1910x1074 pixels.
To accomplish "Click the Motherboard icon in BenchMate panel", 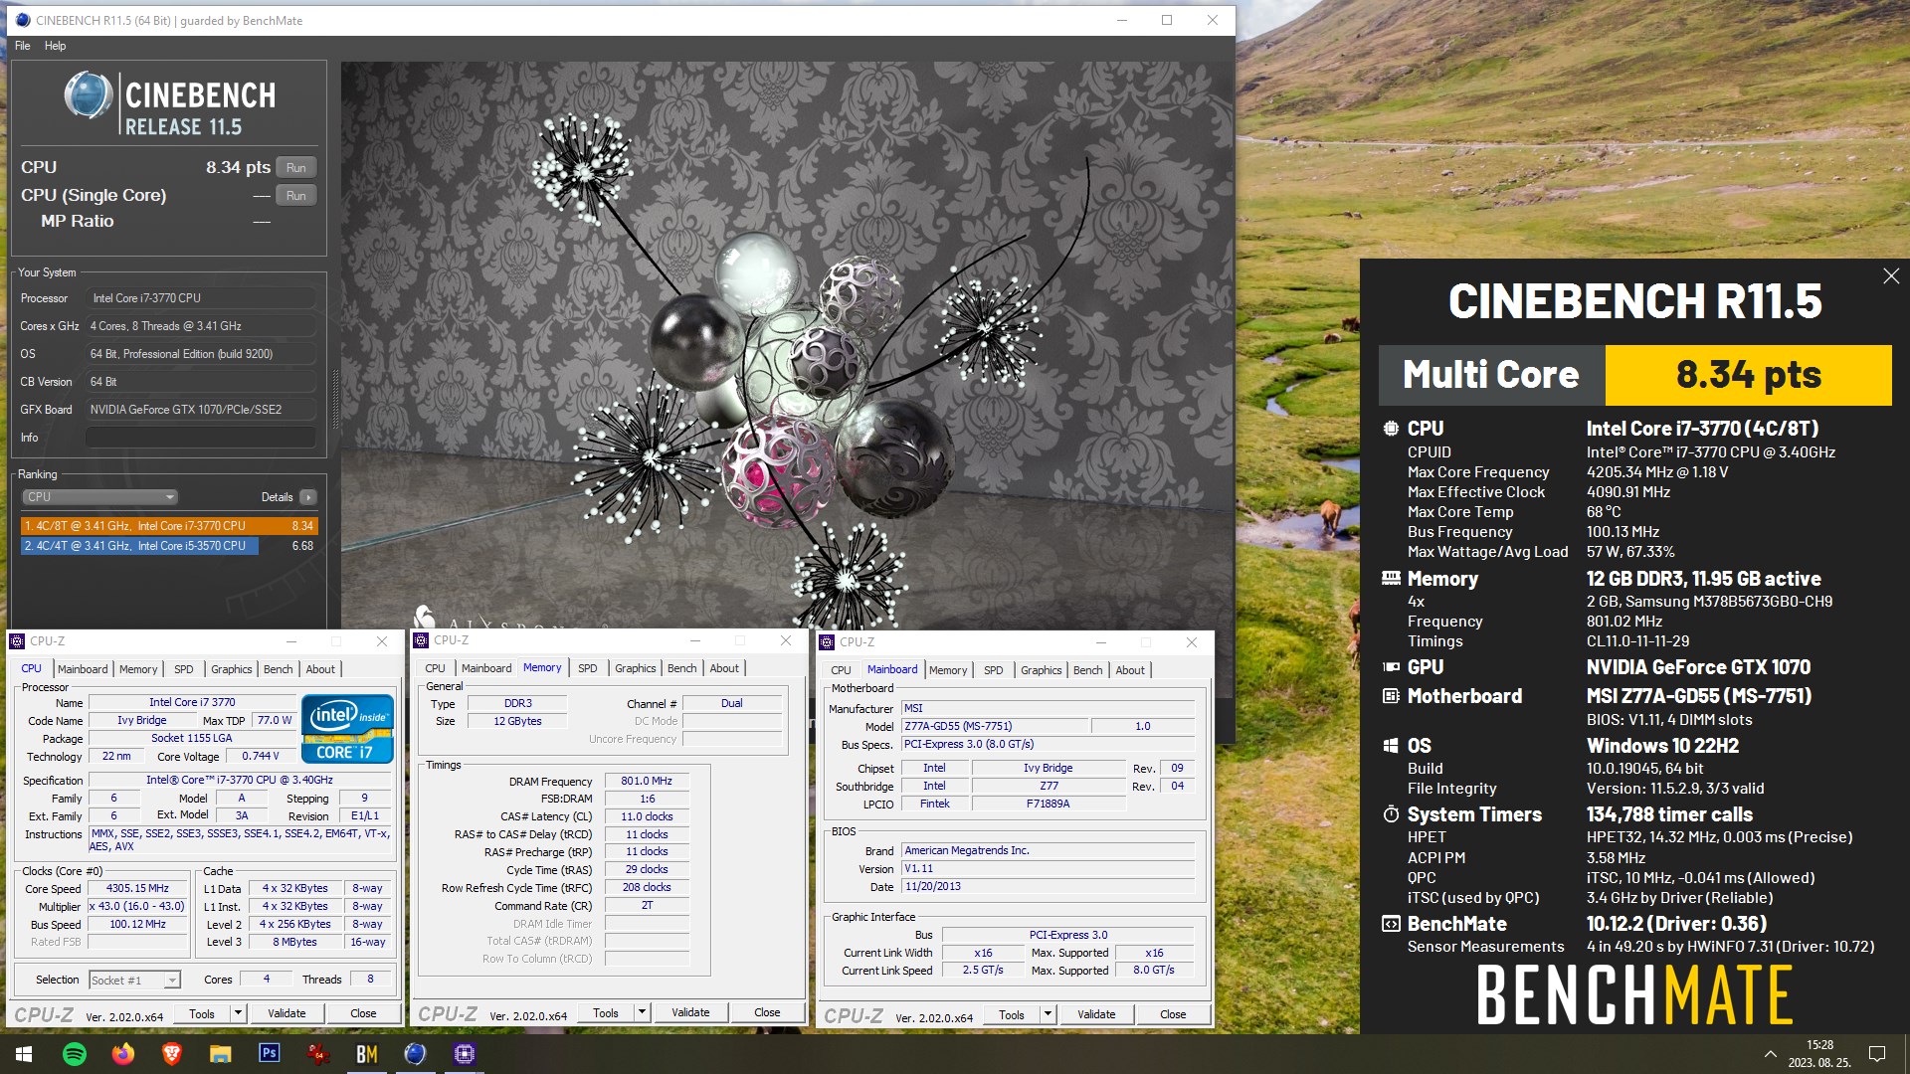I will (1391, 696).
